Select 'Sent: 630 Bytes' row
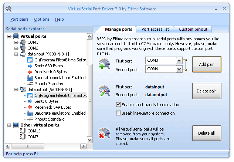This screenshot has height=162, width=234. click(x=49, y=66)
